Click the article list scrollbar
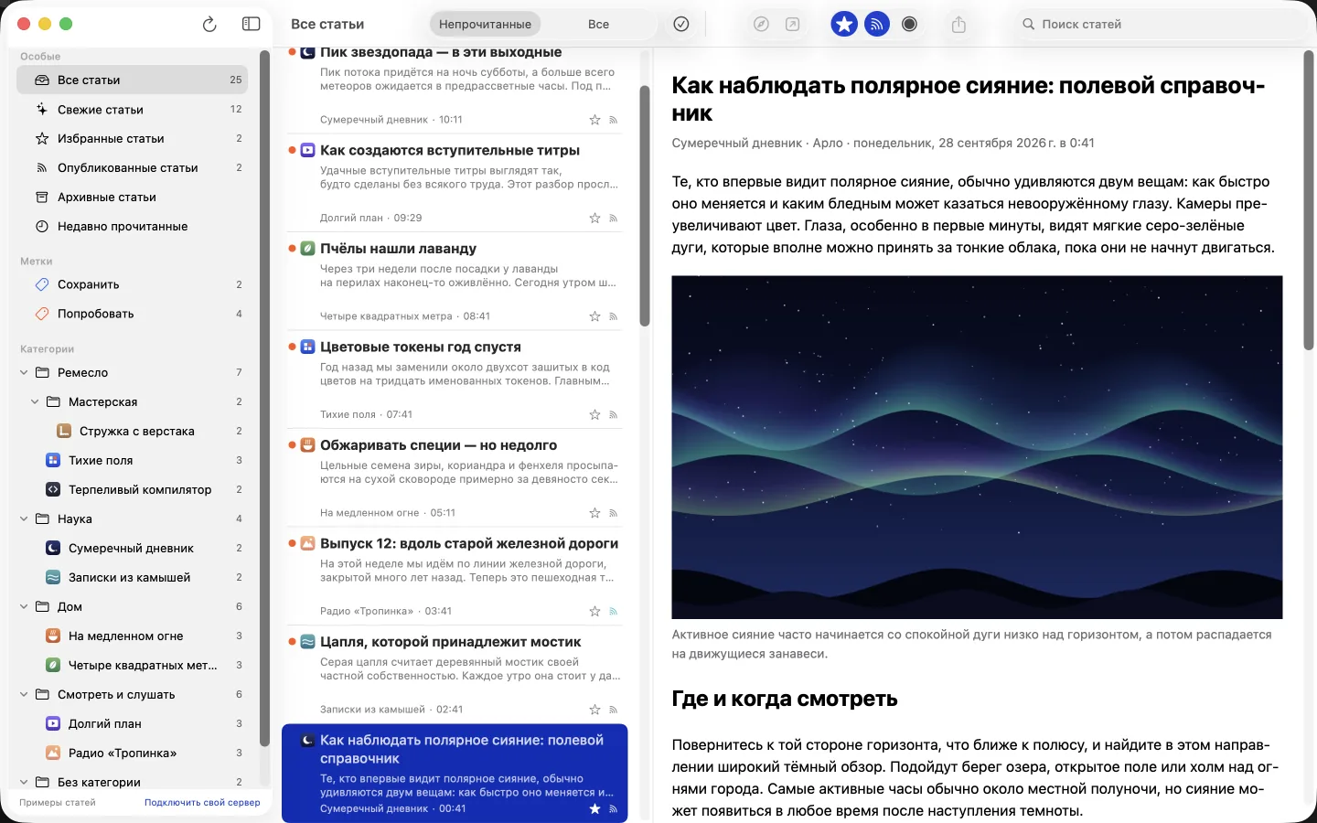This screenshot has height=823, width=1317. [645, 206]
